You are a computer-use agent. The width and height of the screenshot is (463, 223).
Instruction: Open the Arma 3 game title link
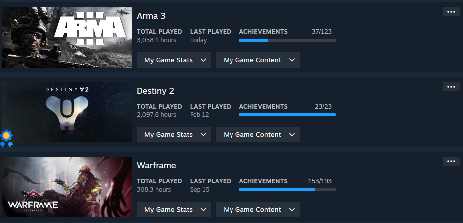(151, 16)
